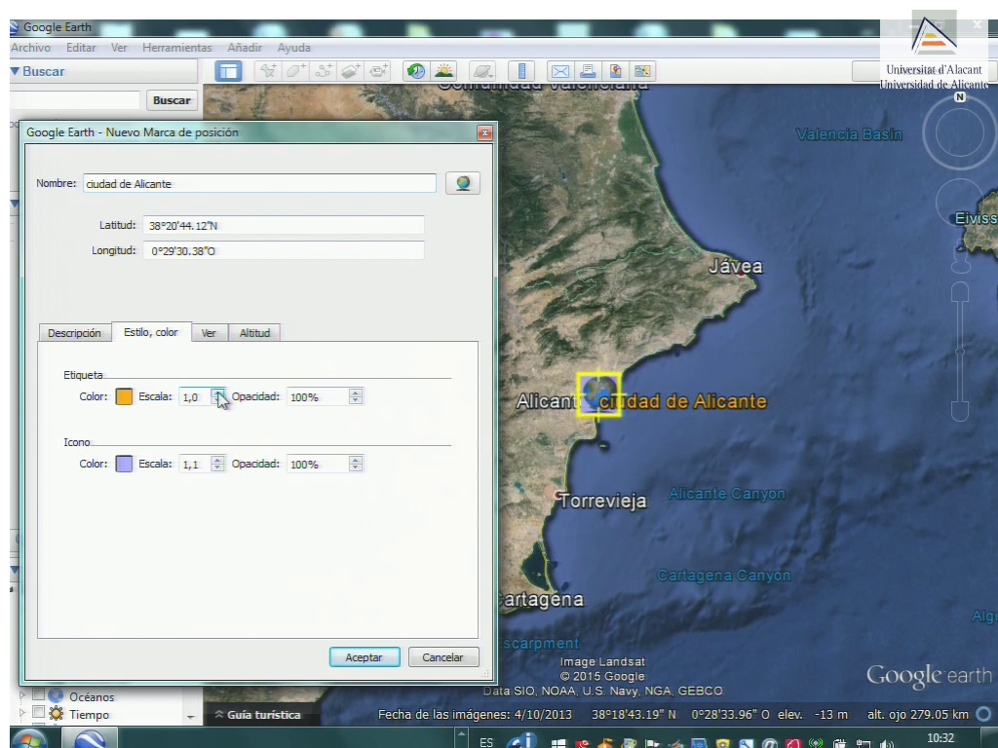Click the email envelope toolbar icon
Viewport: 998px width, 748px height.
click(x=560, y=71)
